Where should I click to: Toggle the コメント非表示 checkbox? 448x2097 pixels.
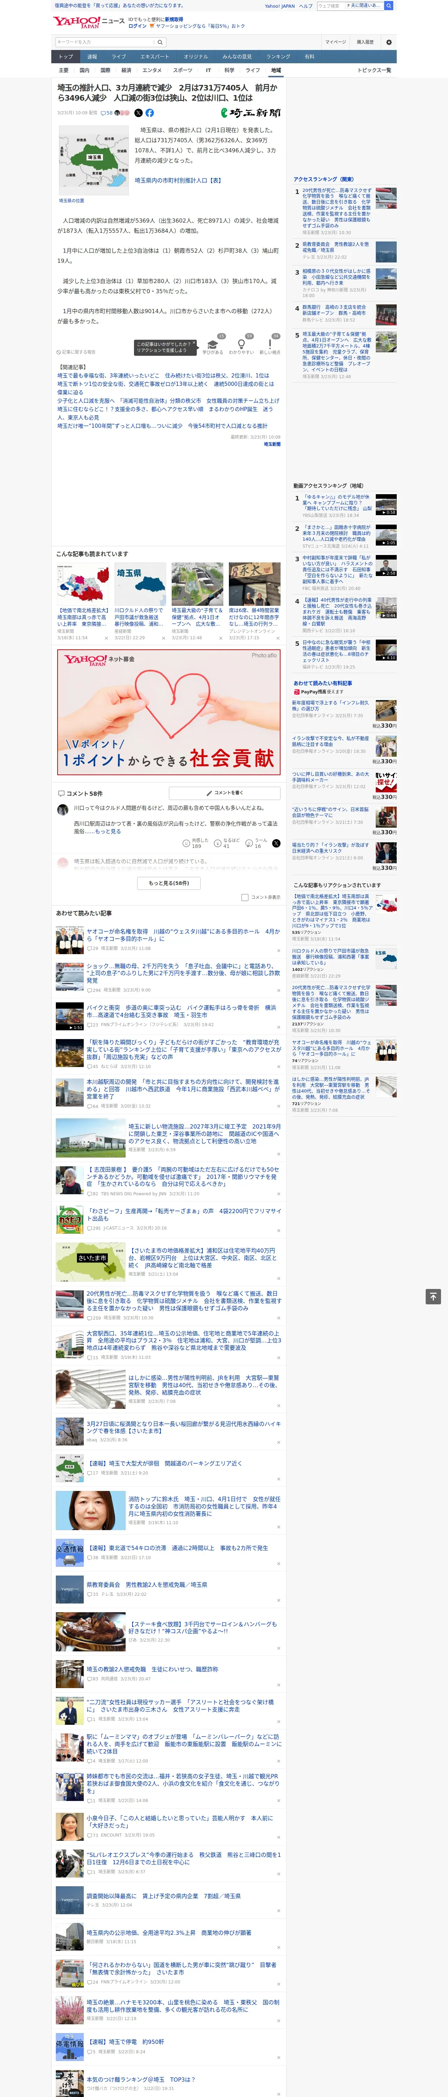tap(245, 898)
